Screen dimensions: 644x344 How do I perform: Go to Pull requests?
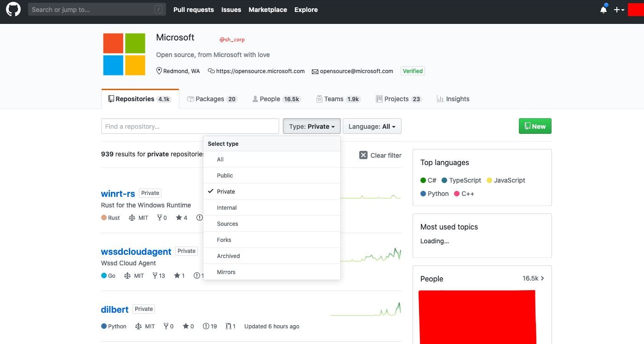coord(194,10)
